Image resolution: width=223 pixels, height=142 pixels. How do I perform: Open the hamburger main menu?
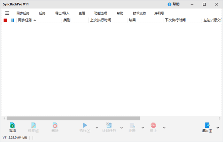coord(7,13)
